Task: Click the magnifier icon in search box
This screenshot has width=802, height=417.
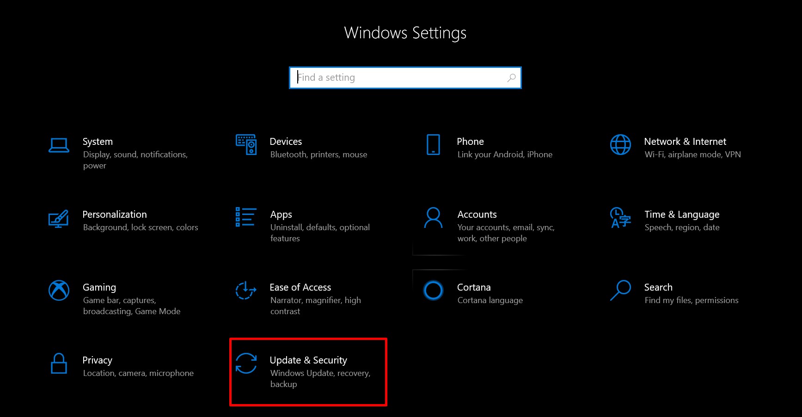Action: [x=511, y=78]
